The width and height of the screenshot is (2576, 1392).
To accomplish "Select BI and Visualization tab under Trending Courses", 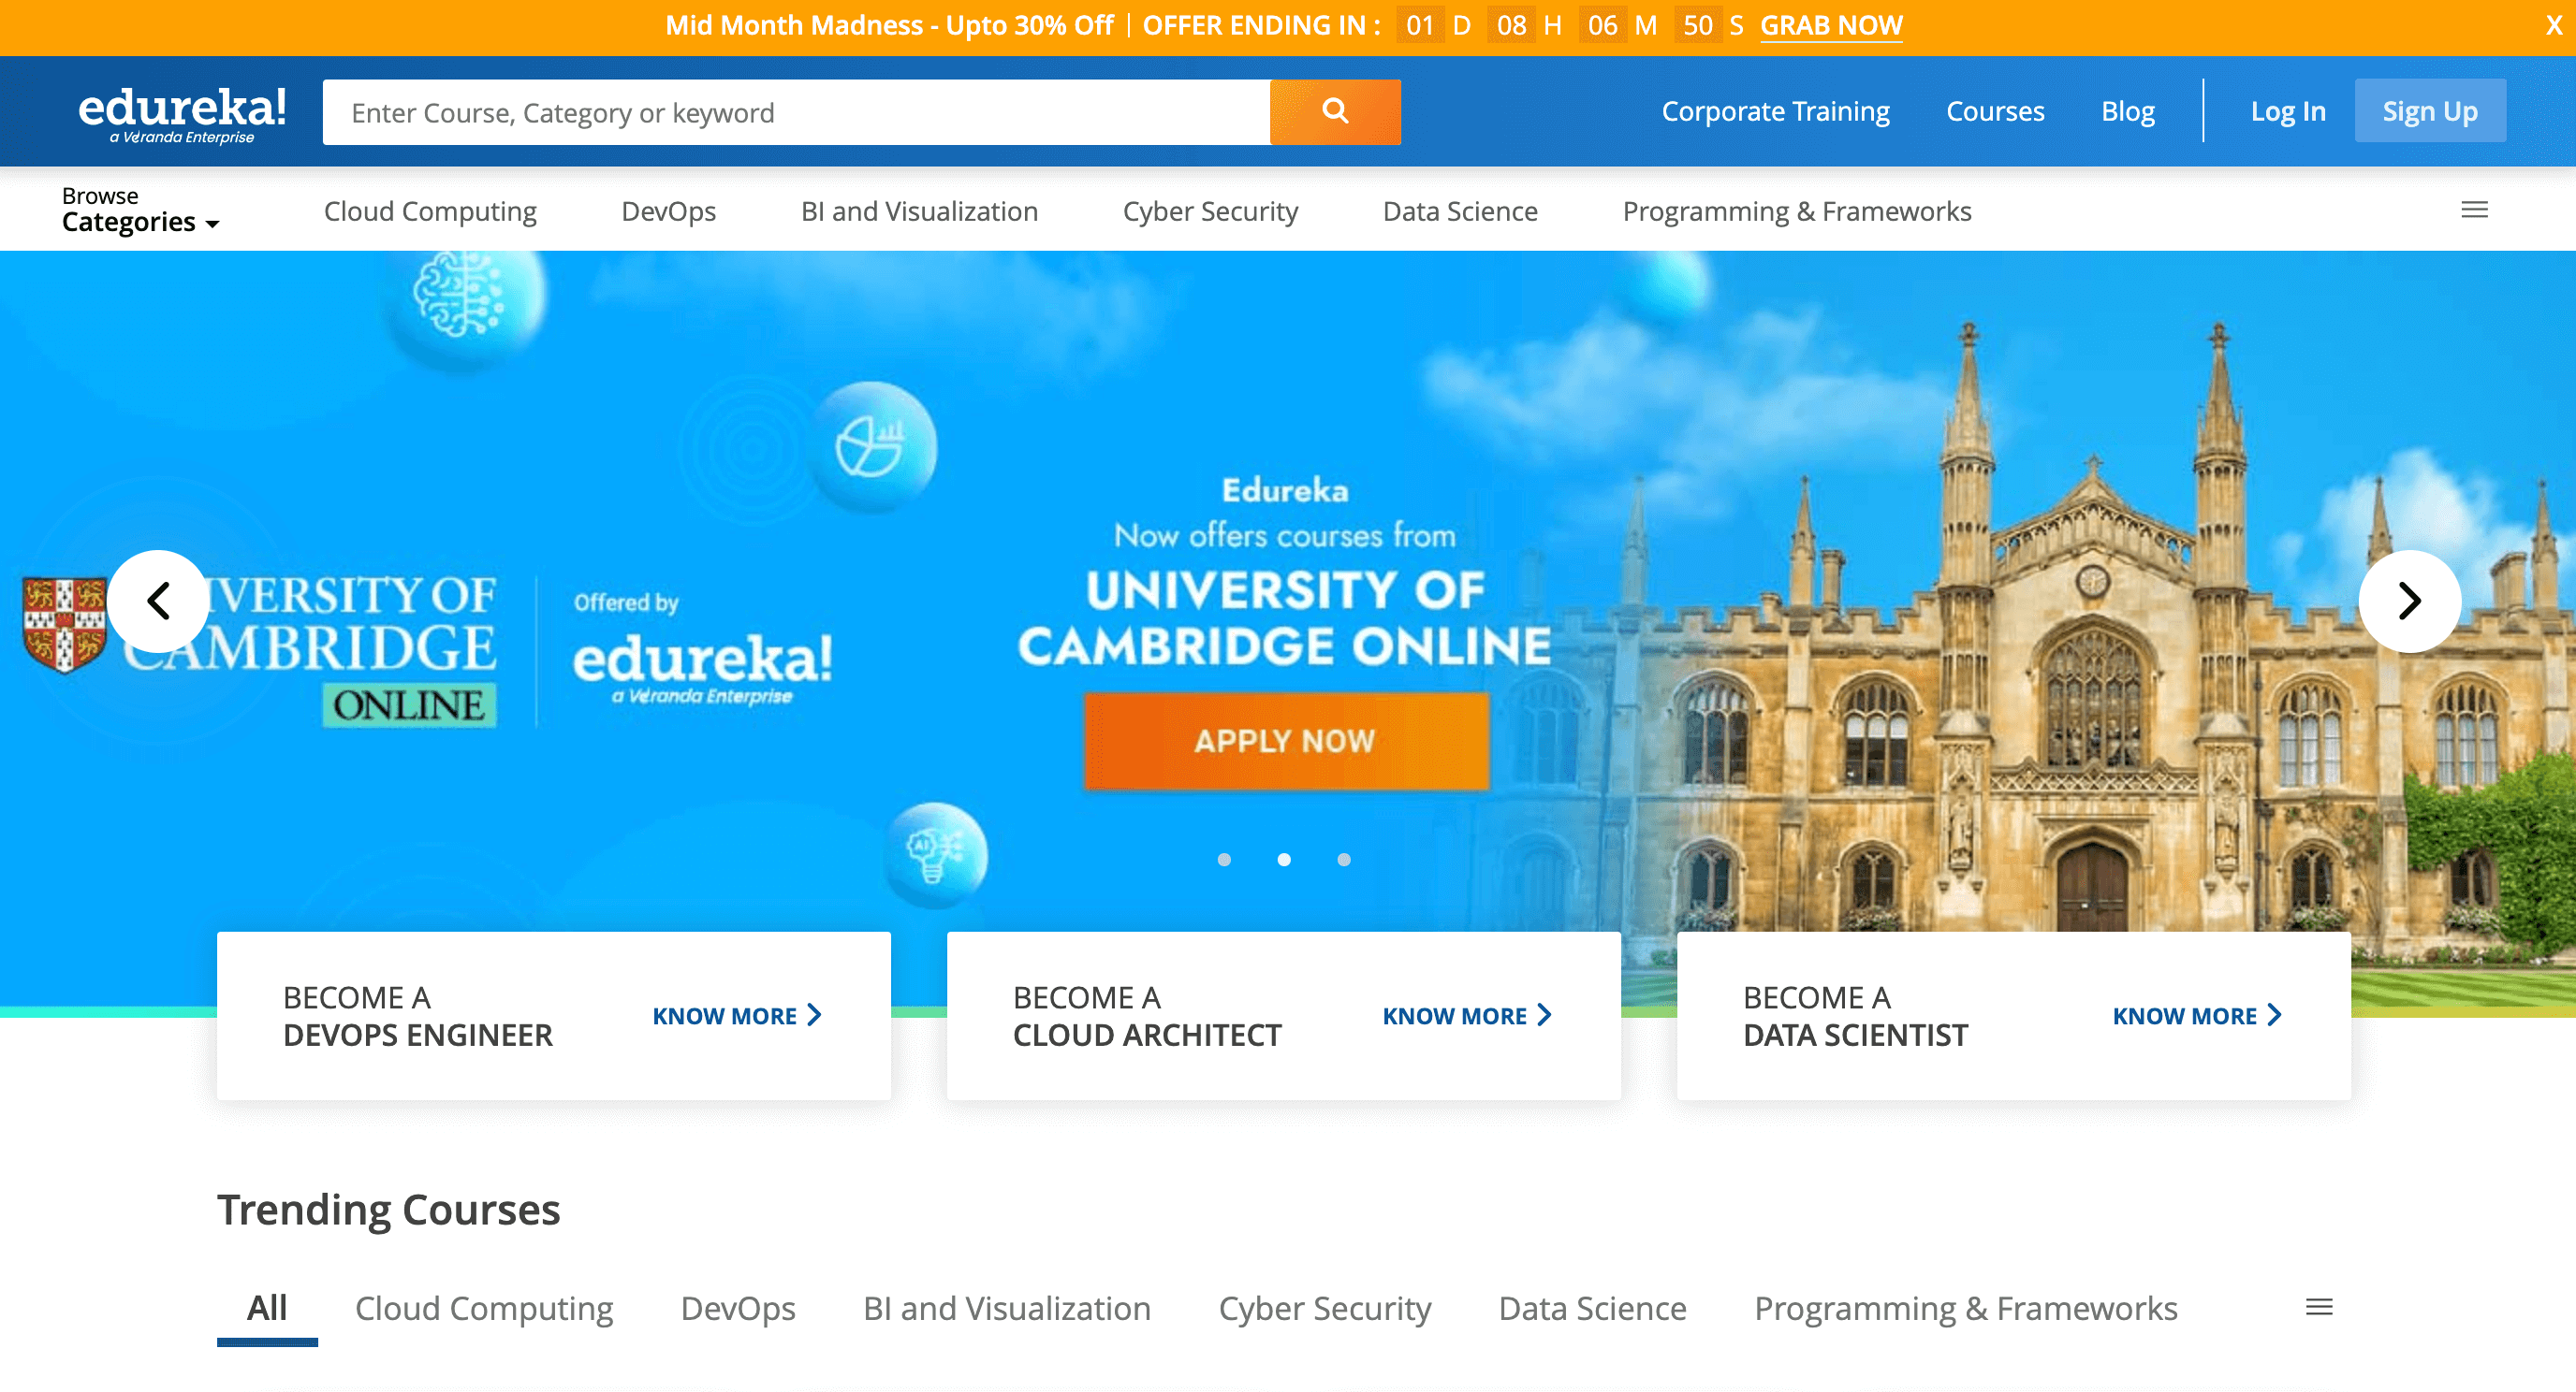I will 1007,1308.
